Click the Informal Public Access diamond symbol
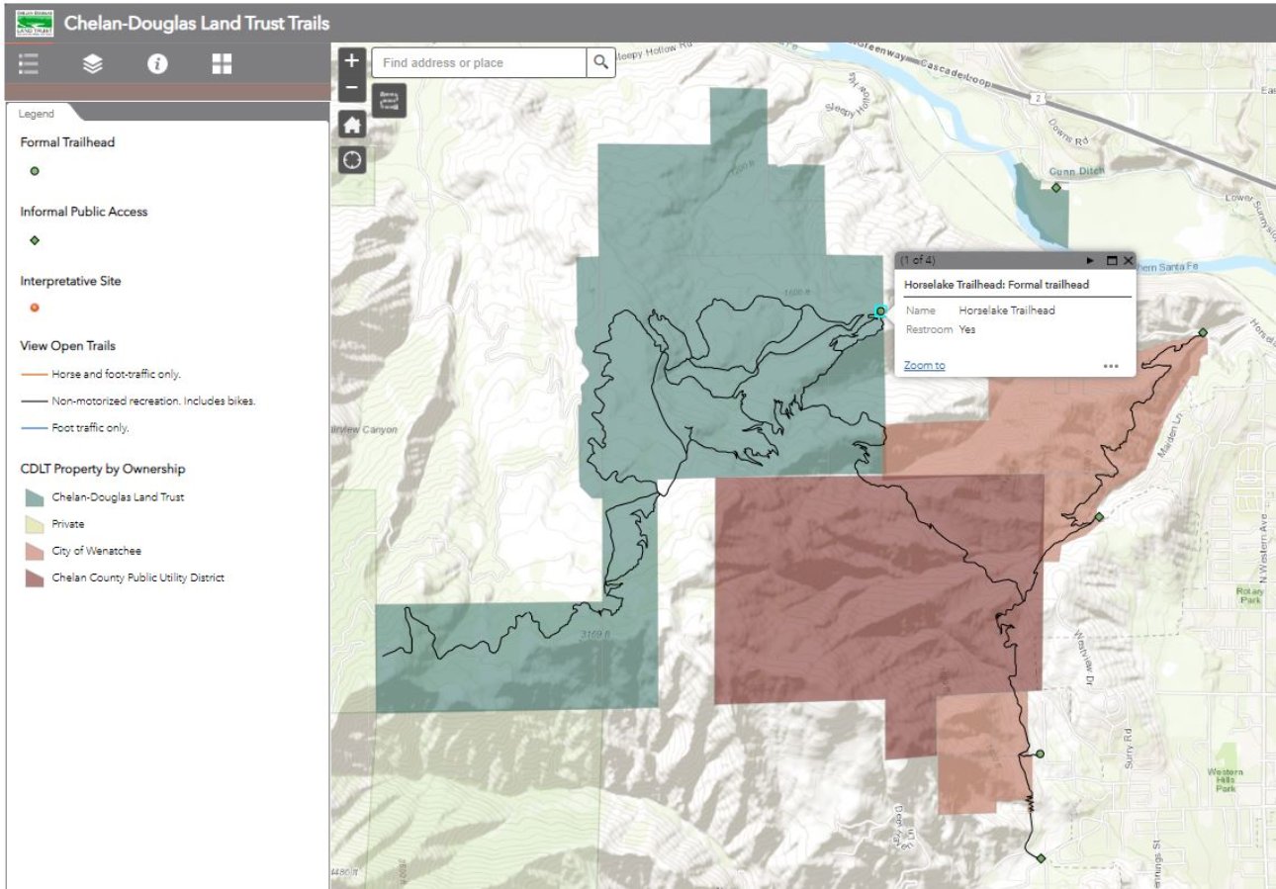1276x889 pixels. [35, 240]
